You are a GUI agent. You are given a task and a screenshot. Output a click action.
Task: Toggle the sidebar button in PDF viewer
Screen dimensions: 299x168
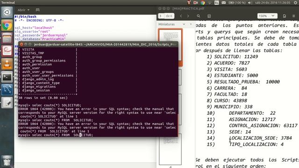tap(209, 16)
